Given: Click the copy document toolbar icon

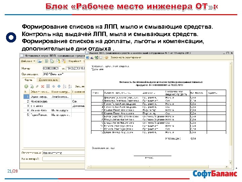Looking at the screenshot, I should (x=52, y=61).
